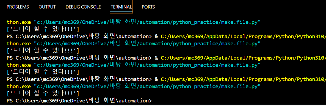The width and height of the screenshot is (326, 106).
Task: Click the last prompt line ending in automation>
Action: point(79,101)
